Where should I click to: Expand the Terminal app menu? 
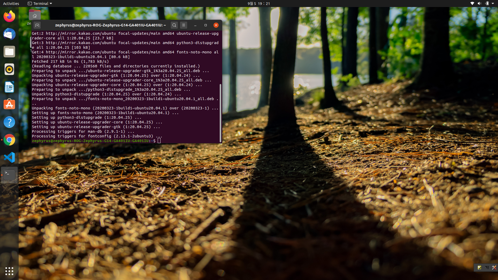pyautogui.click(x=40, y=3)
